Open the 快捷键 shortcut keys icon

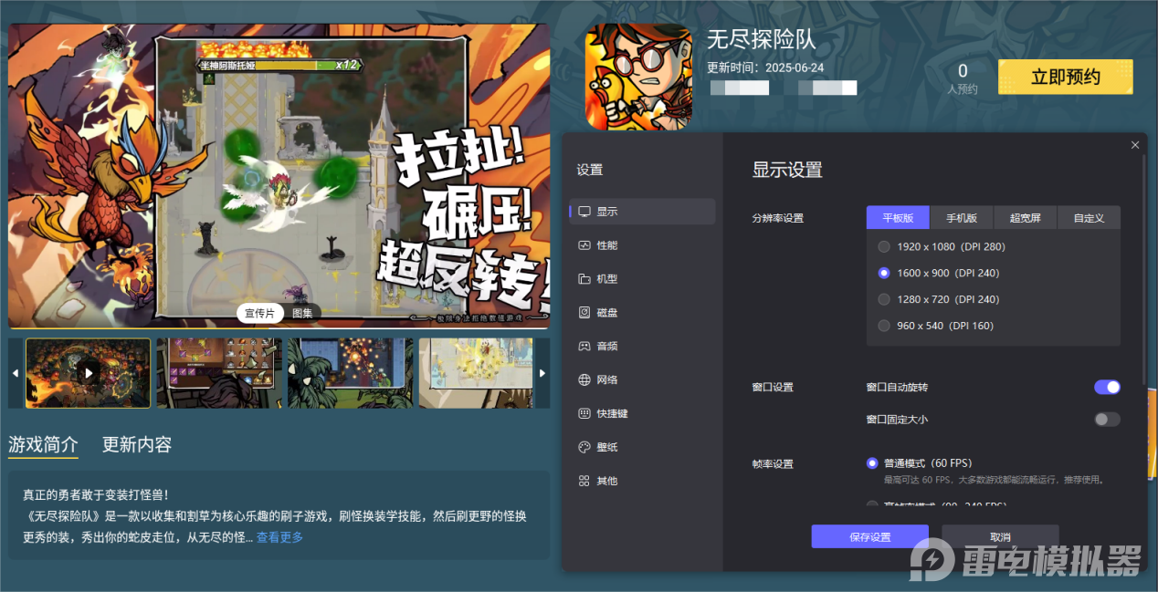[x=584, y=414]
